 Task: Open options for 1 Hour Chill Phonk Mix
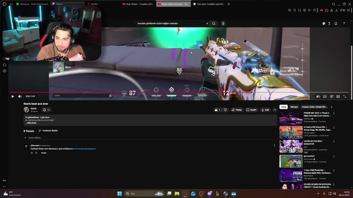pyautogui.click(x=334, y=170)
